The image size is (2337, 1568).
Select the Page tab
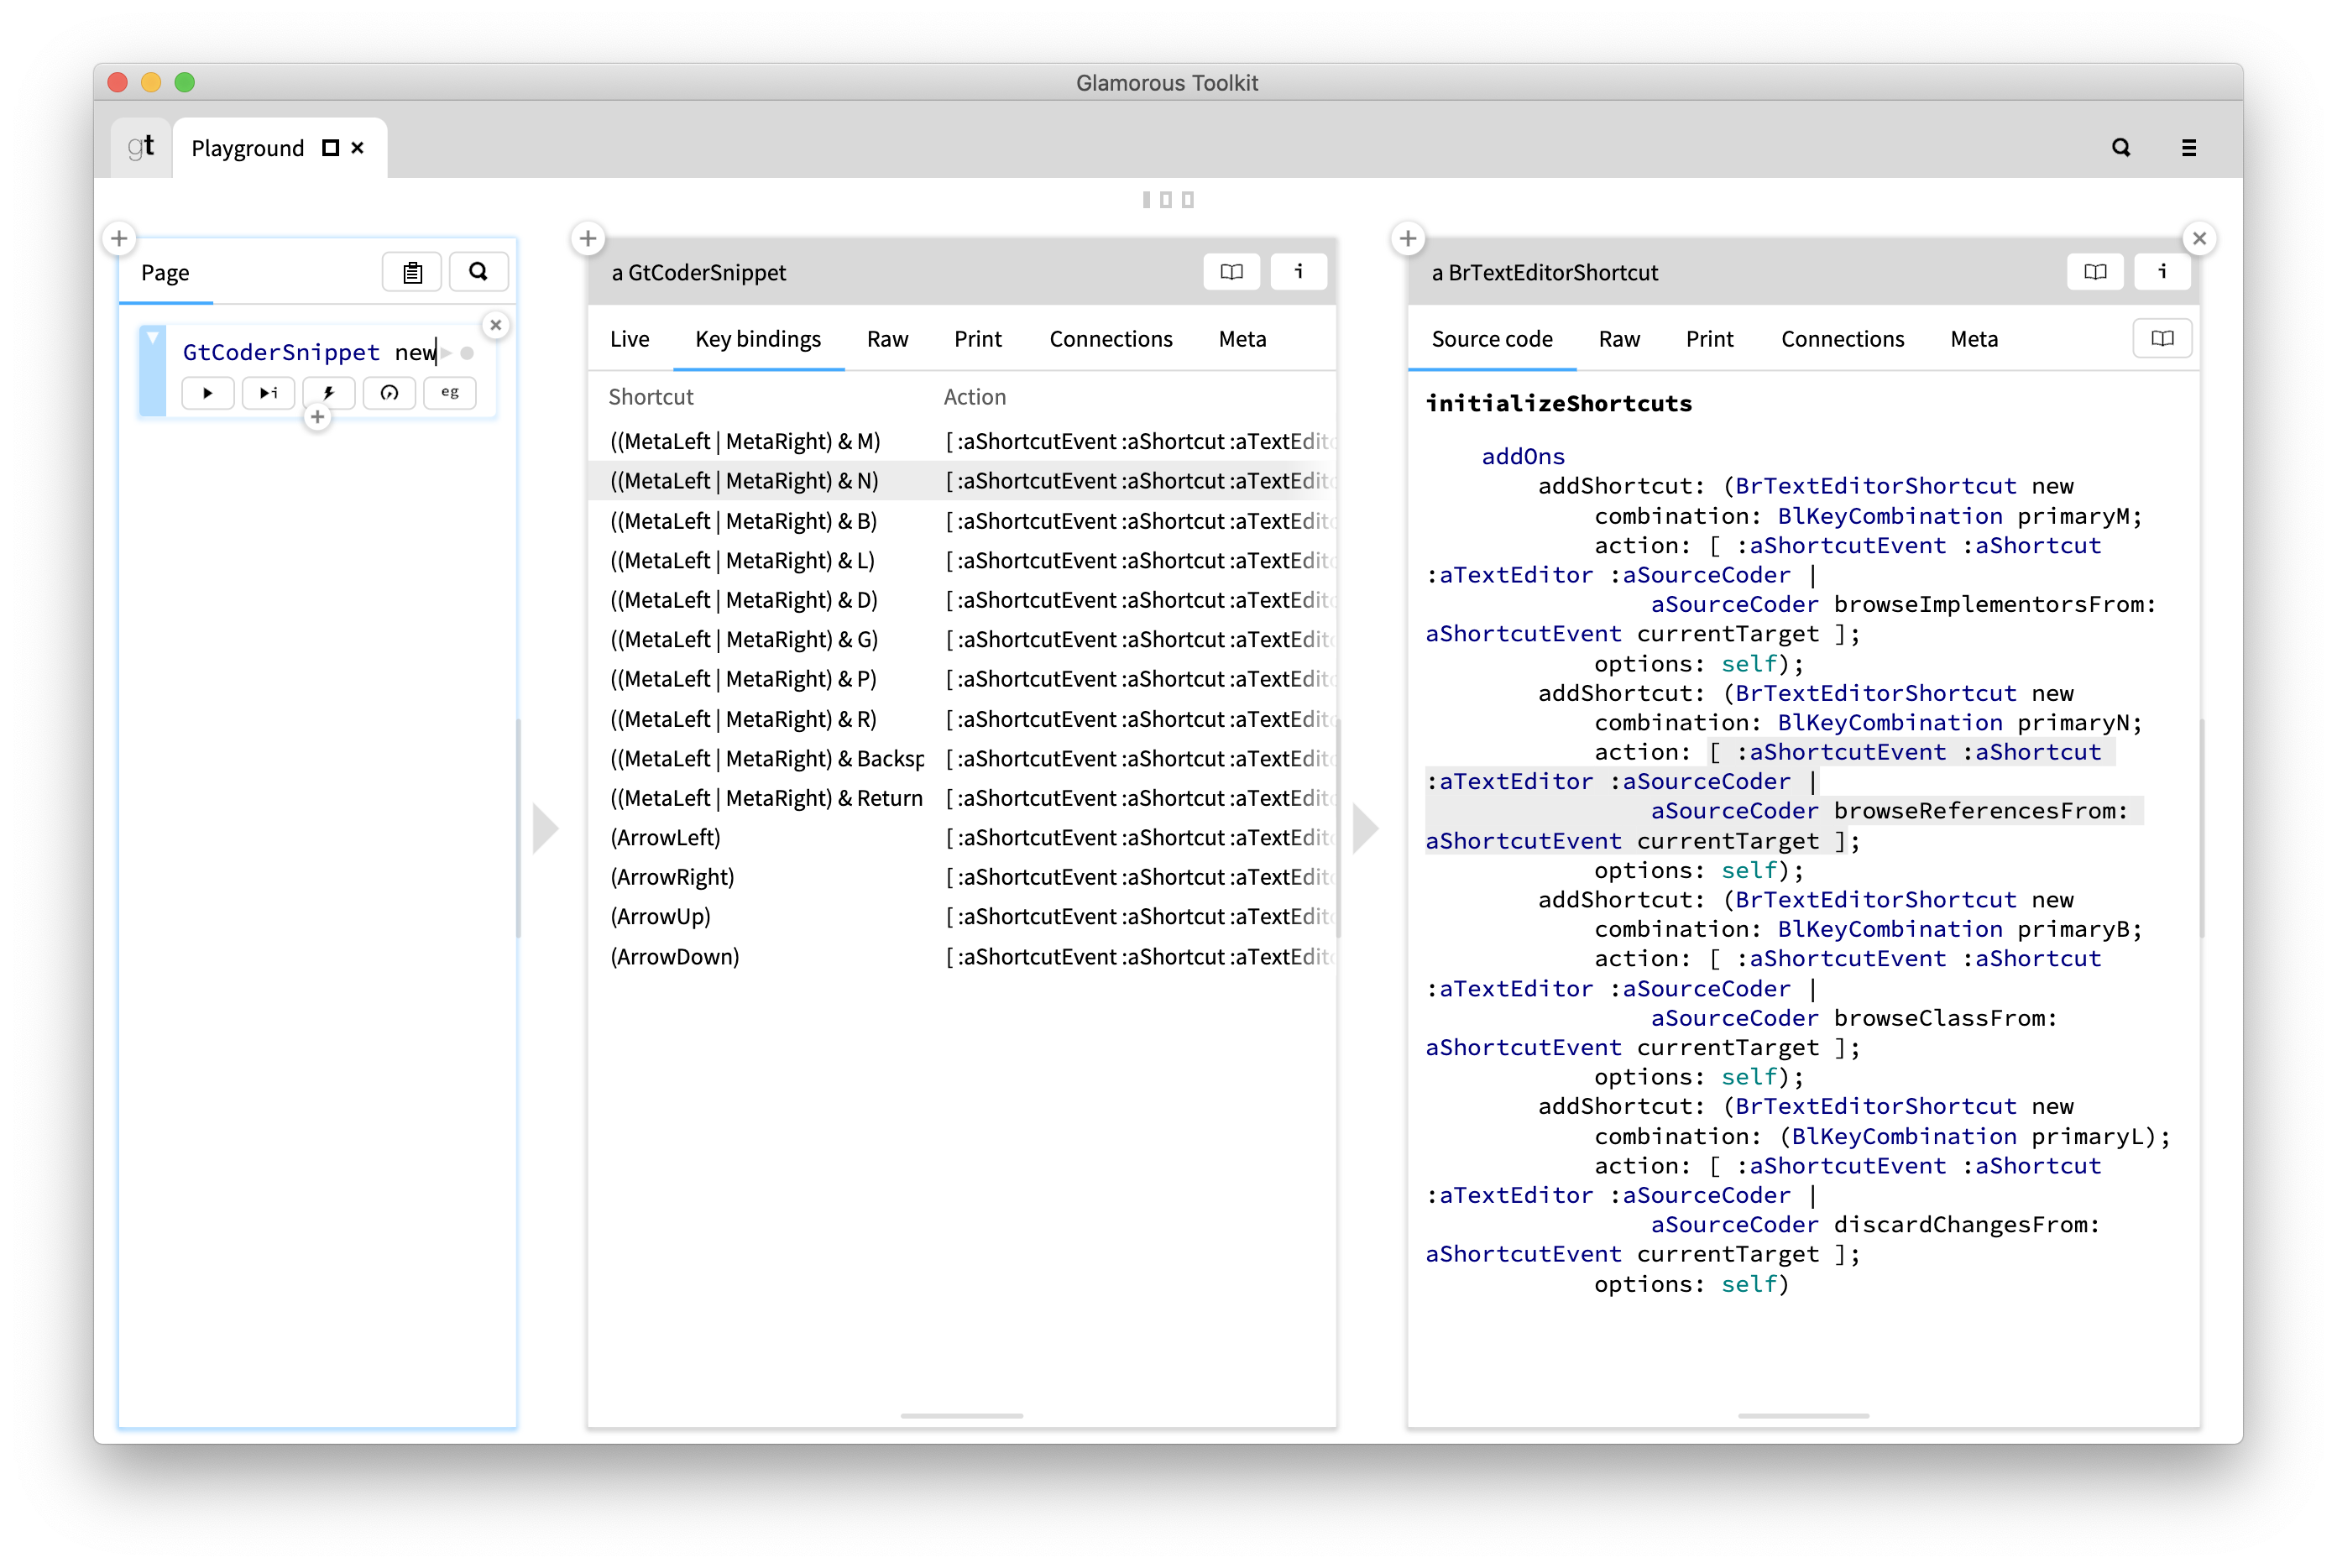click(165, 273)
